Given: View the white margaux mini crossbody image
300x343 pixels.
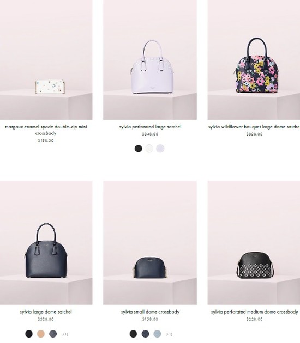Looking at the screenshot, I should 46,60.
